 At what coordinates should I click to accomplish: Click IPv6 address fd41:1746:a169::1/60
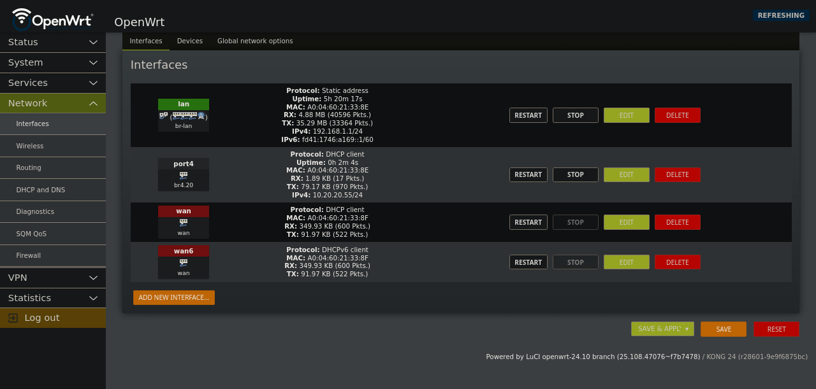pyautogui.click(x=338, y=139)
